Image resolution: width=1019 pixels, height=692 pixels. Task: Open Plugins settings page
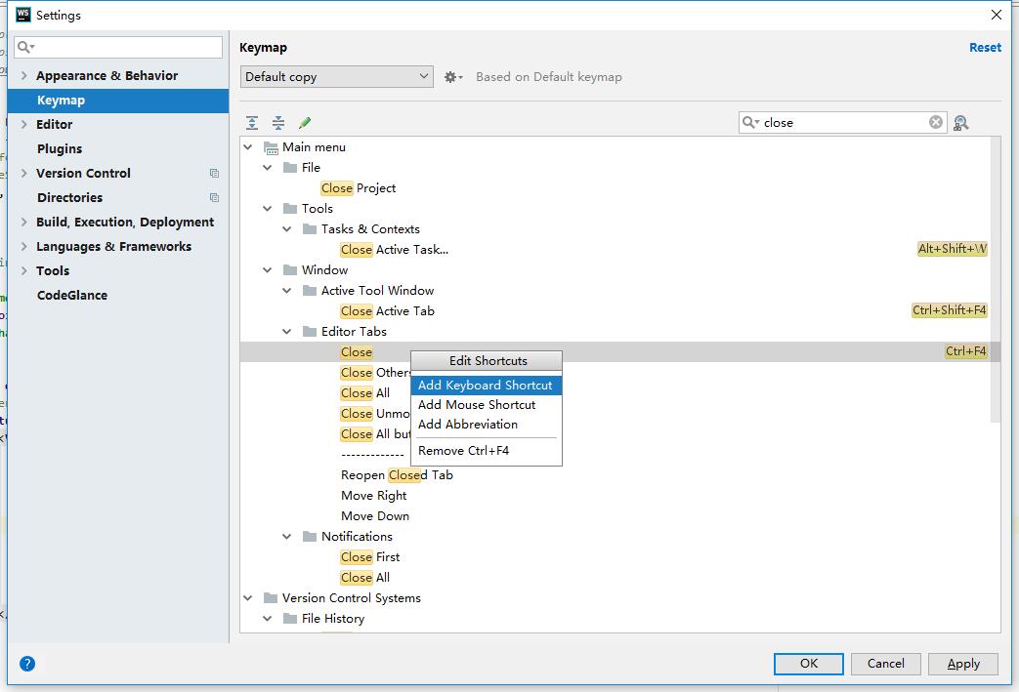[x=60, y=148]
